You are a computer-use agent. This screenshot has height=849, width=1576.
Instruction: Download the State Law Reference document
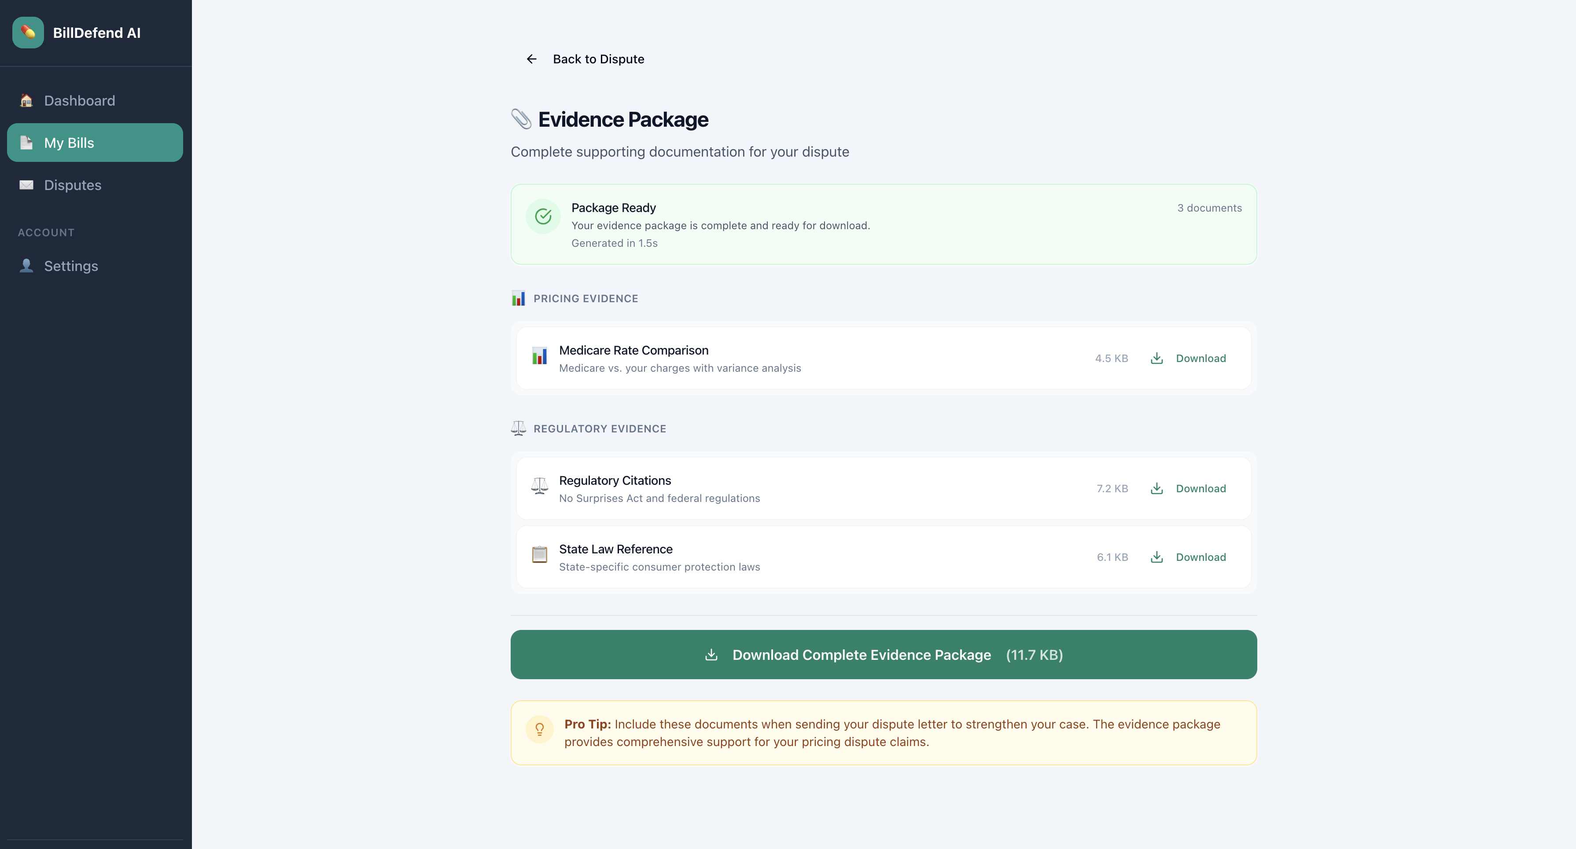(1200, 556)
